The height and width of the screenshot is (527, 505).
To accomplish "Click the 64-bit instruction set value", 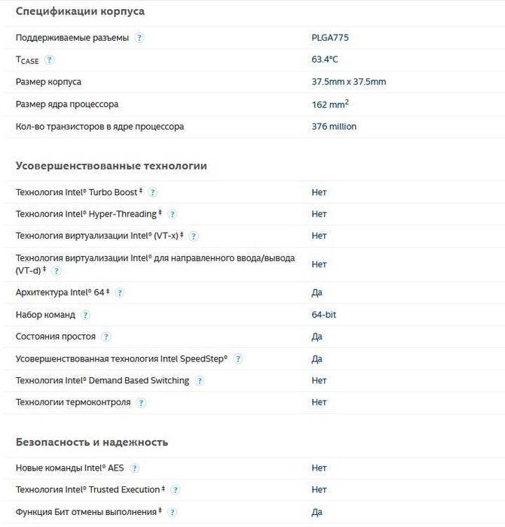I will click(324, 315).
